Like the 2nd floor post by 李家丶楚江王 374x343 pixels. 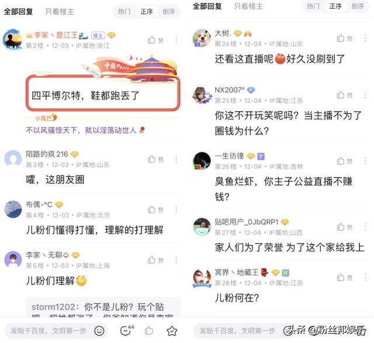(155, 40)
